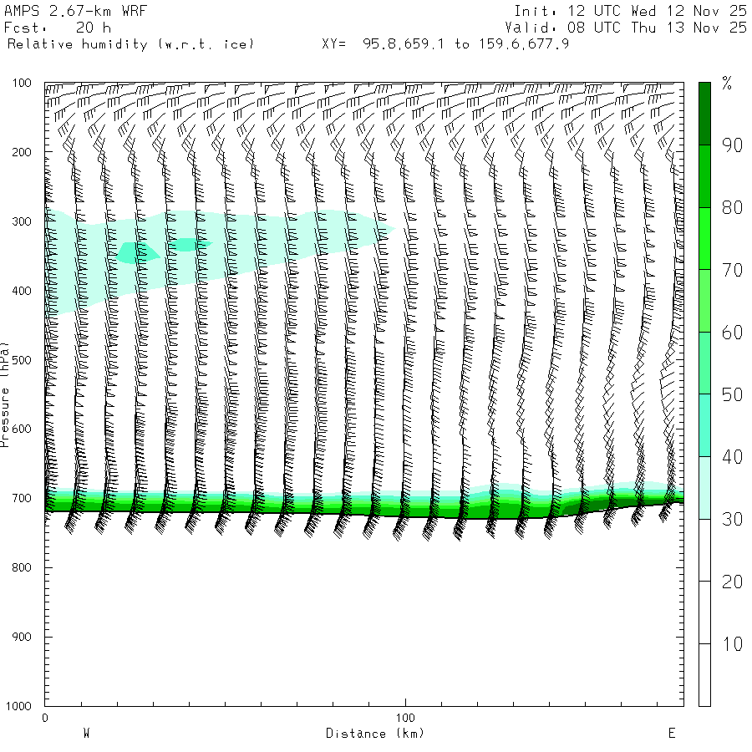Click the 500 hPa pressure axis label

point(22,359)
